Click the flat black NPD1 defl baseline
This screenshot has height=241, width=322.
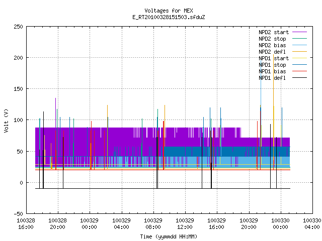pos(163,189)
